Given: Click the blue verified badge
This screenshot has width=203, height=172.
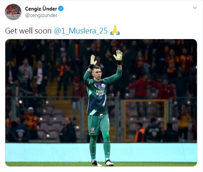Looking at the screenshot, I should click(61, 9).
